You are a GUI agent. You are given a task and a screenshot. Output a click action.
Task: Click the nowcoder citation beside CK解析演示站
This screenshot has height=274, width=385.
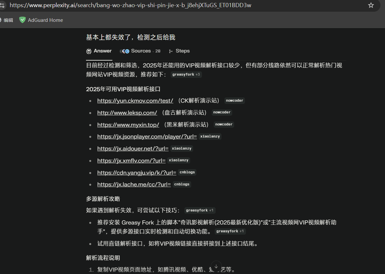click(x=235, y=101)
